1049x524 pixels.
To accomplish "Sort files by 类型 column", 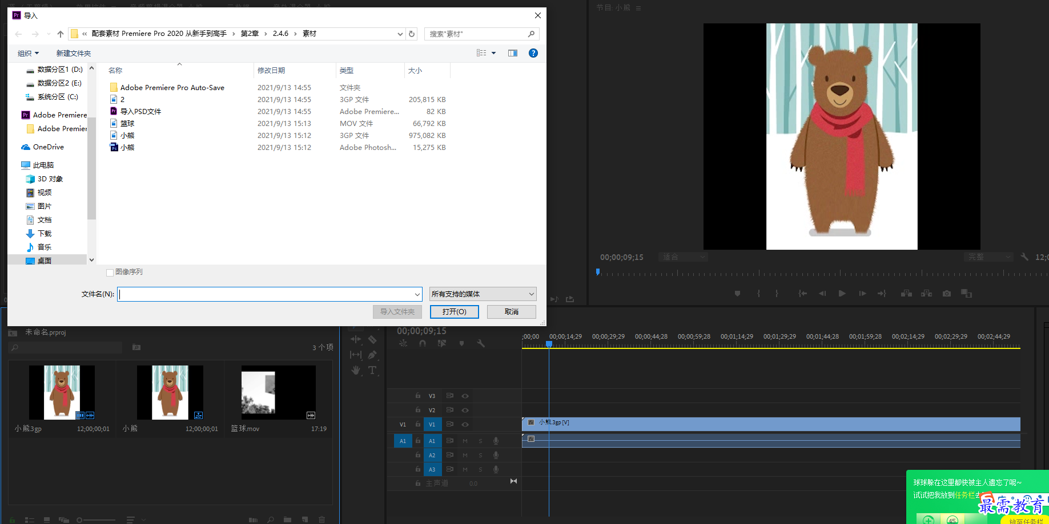I will point(346,70).
